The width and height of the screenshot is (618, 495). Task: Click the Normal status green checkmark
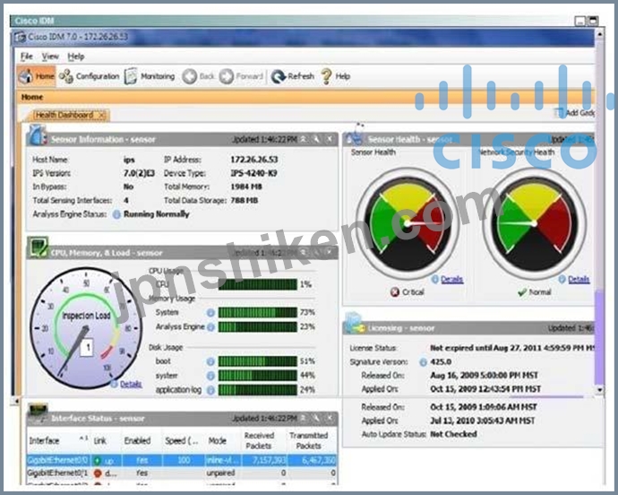click(522, 292)
